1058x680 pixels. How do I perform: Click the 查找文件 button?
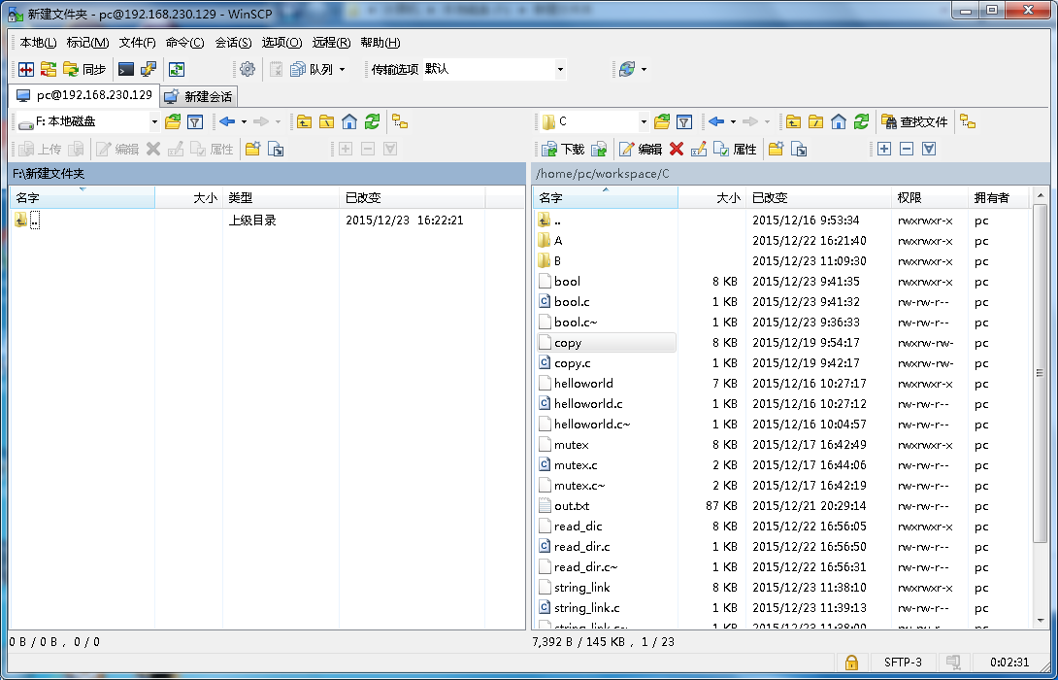click(x=914, y=121)
